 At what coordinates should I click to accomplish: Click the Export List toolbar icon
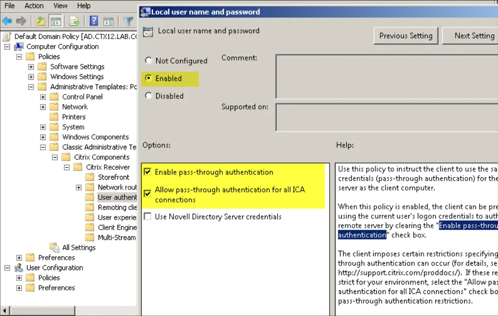pos(75,21)
